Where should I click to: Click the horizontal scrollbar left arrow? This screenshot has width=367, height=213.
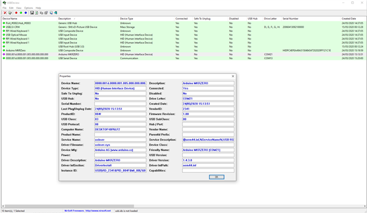point(3,206)
